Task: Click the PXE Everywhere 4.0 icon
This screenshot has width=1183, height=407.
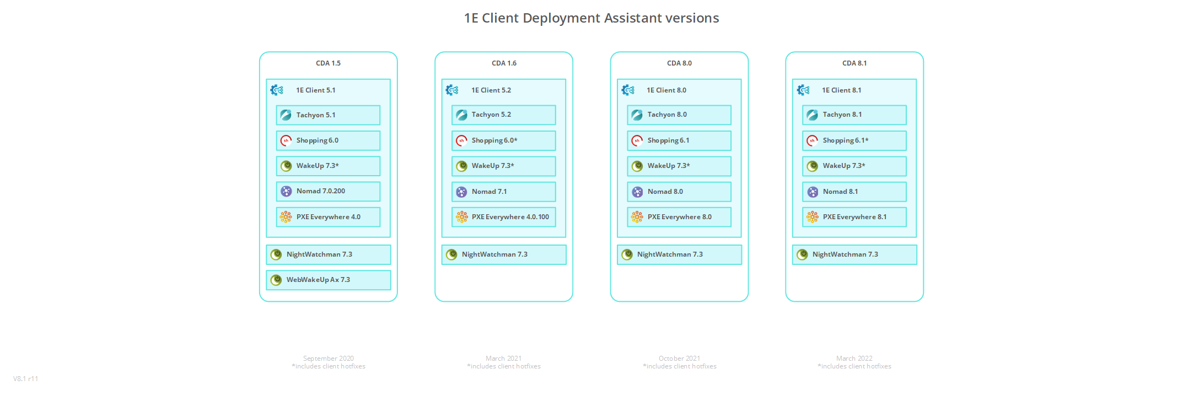Action: [x=286, y=217]
